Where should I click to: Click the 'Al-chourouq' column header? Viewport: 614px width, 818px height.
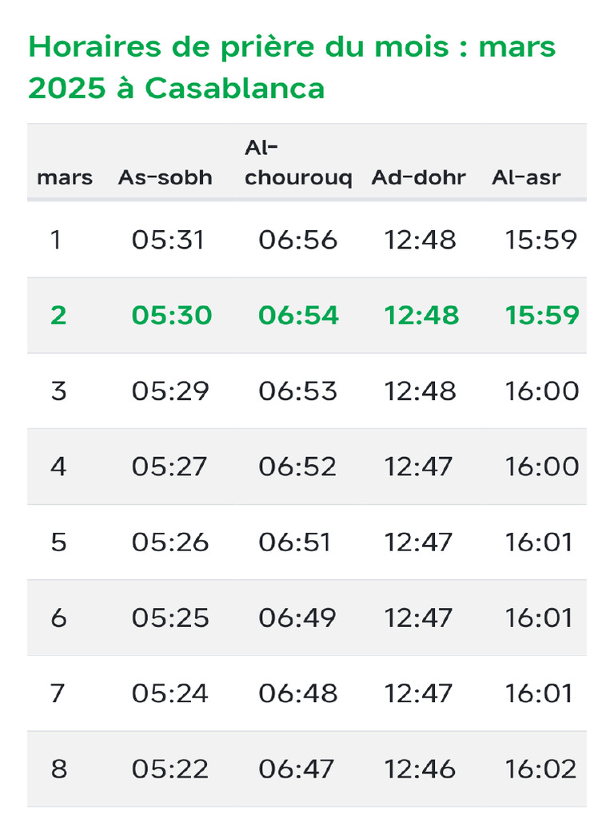pyautogui.click(x=297, y=163)
